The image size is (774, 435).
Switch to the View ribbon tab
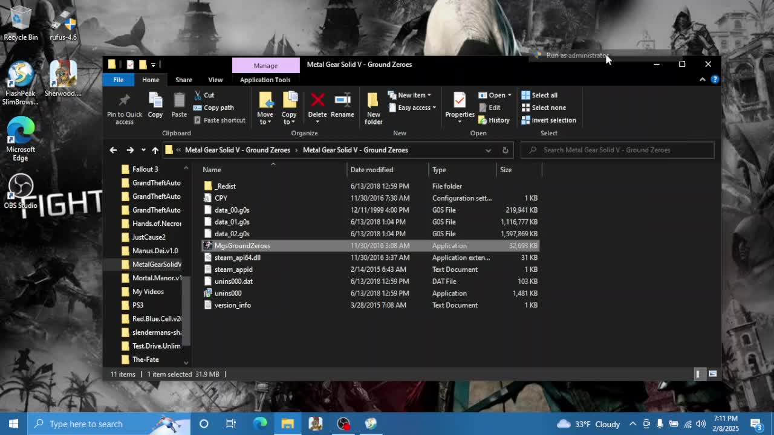click(215, 79)
